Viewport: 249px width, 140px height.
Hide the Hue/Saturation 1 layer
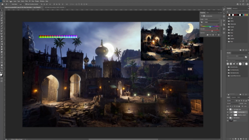(x=228, y=112)
